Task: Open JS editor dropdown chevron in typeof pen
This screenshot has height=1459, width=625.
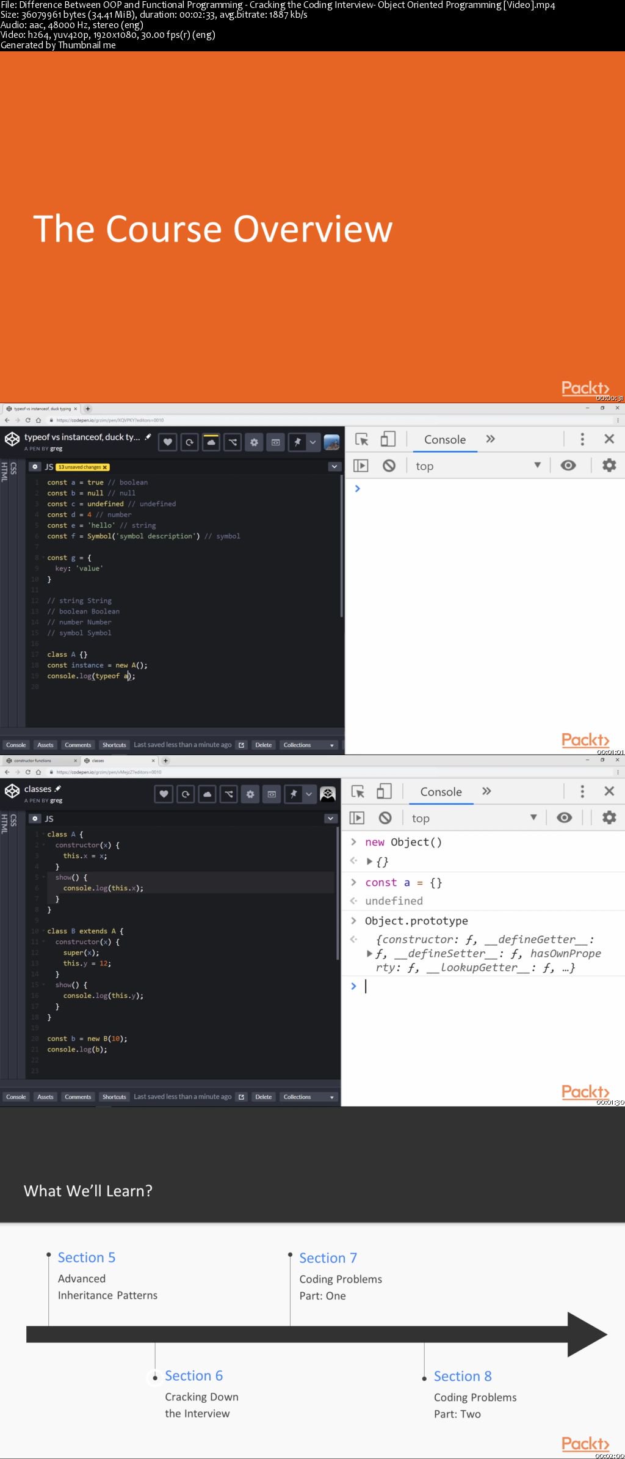Action: (x=334, y=467)
